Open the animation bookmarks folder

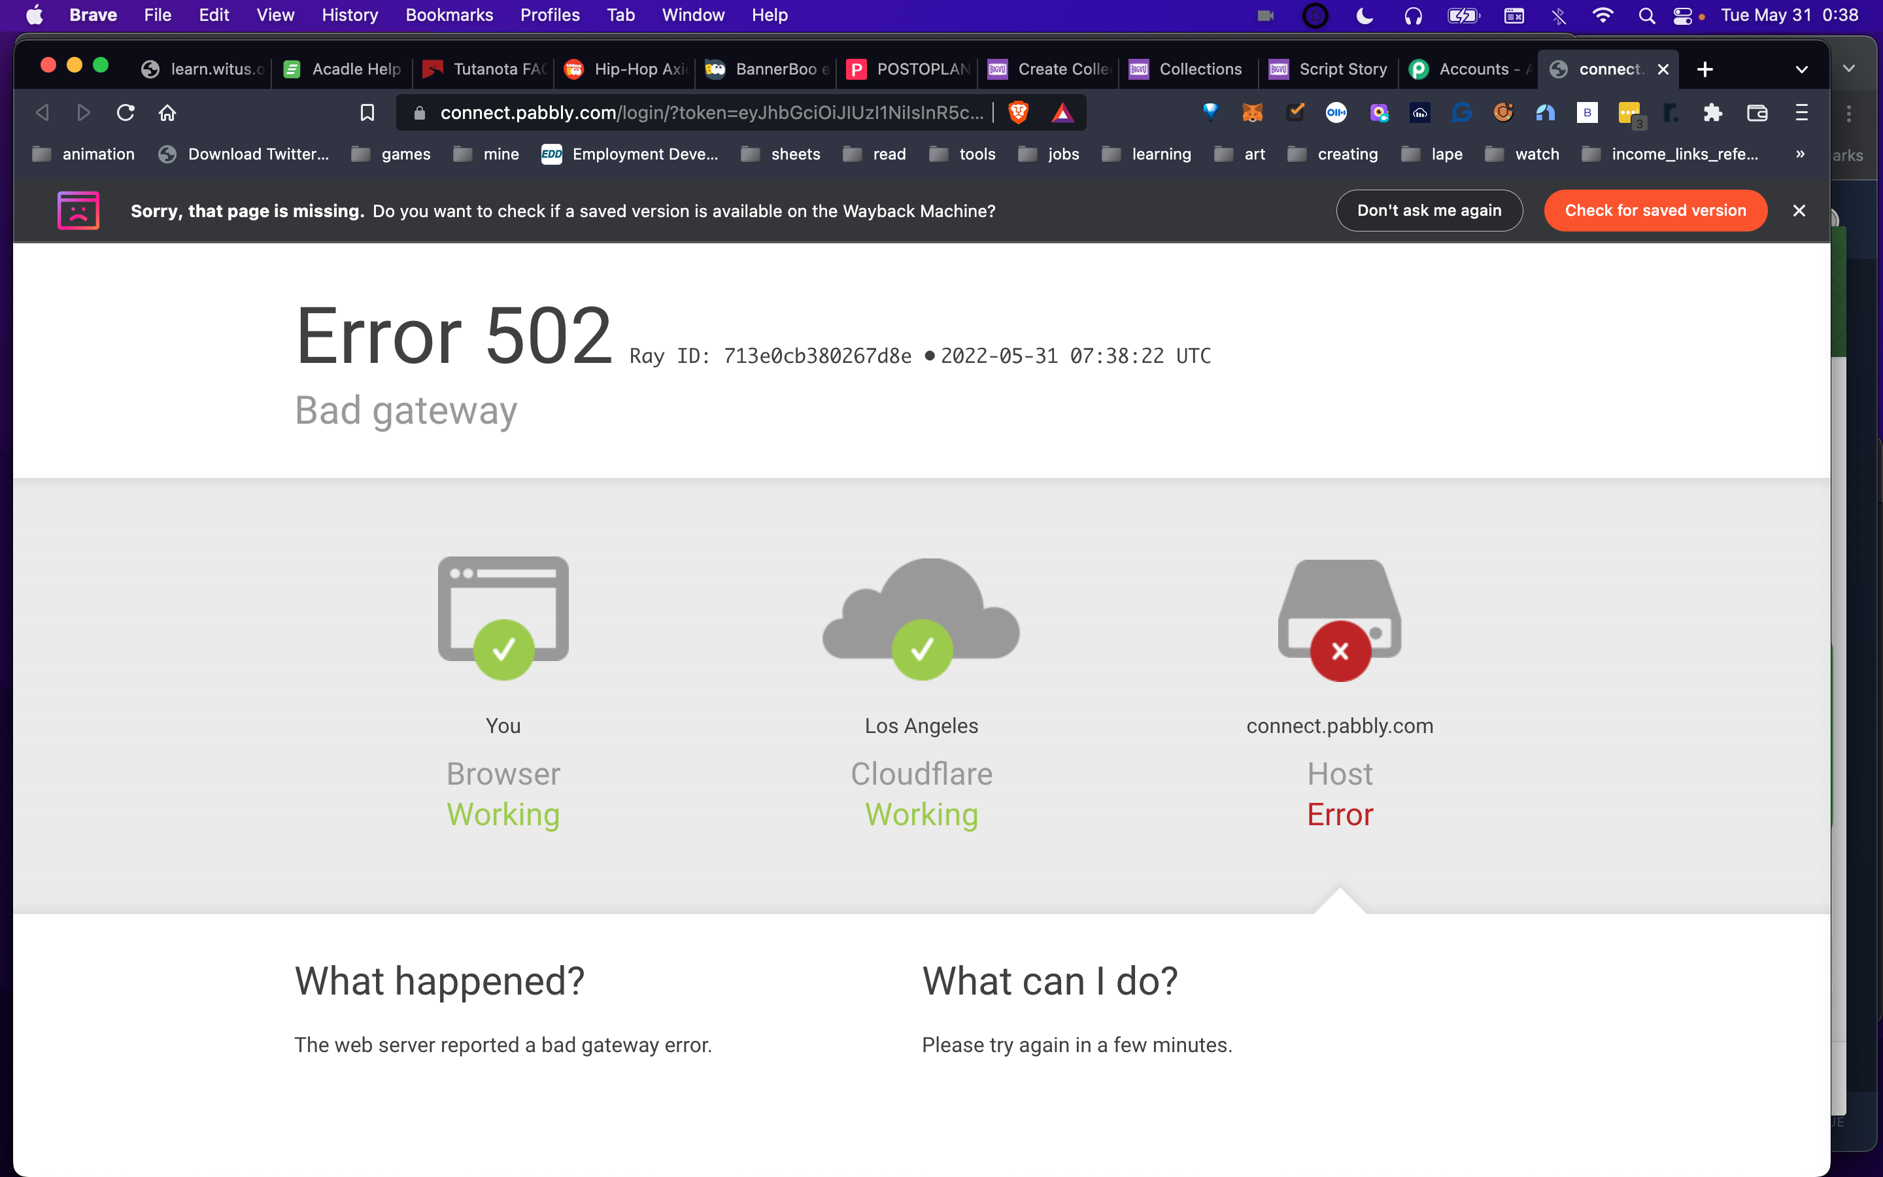(84, 154)
